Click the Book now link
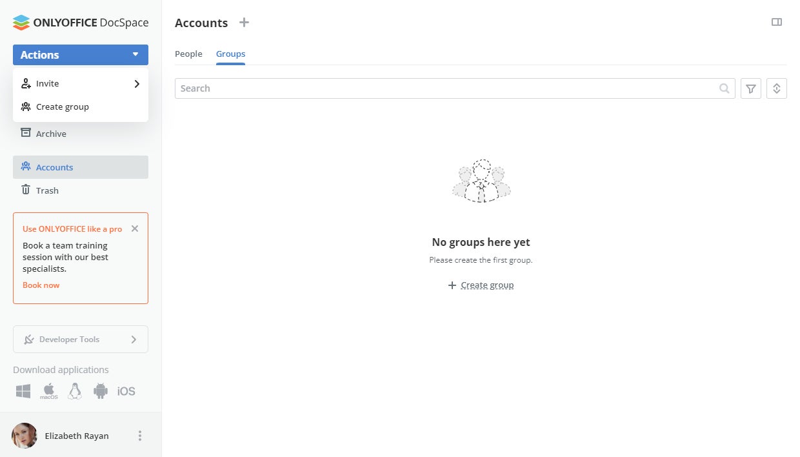800x457 pixels. [41, 285]
